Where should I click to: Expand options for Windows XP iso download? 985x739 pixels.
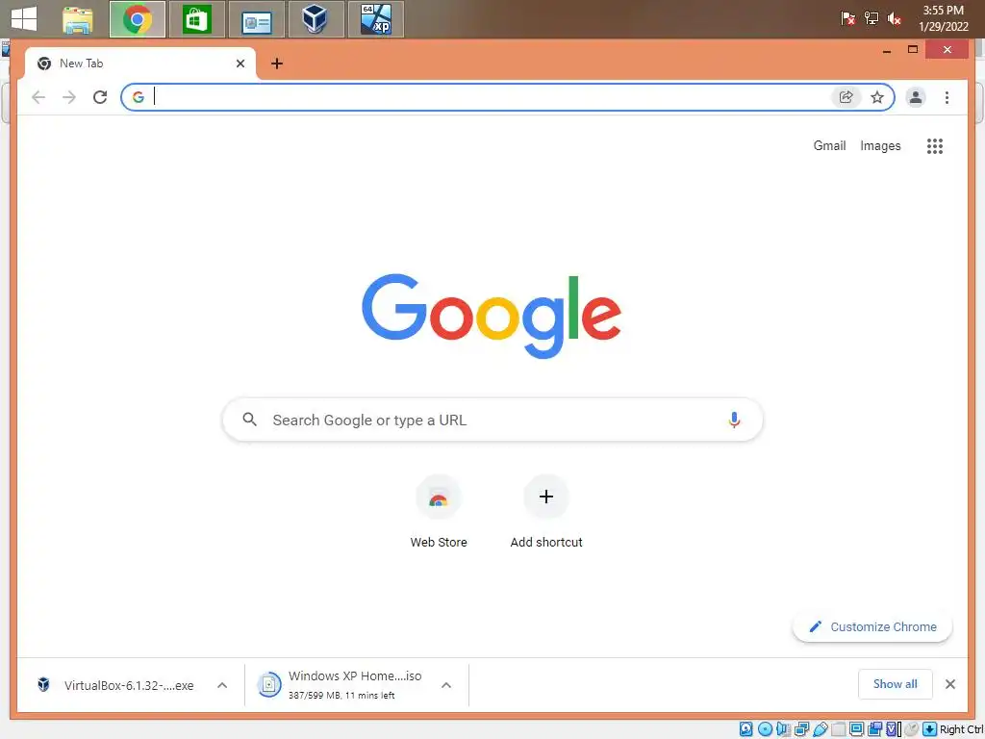446,685
